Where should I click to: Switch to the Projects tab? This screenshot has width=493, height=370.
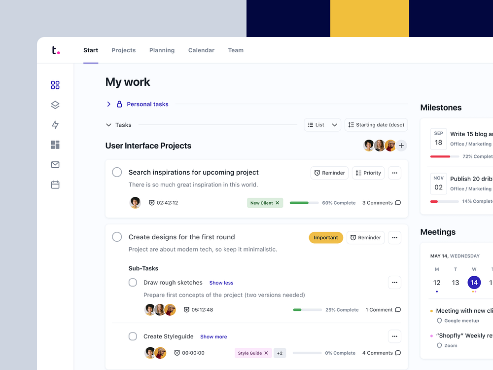point(123,50)
